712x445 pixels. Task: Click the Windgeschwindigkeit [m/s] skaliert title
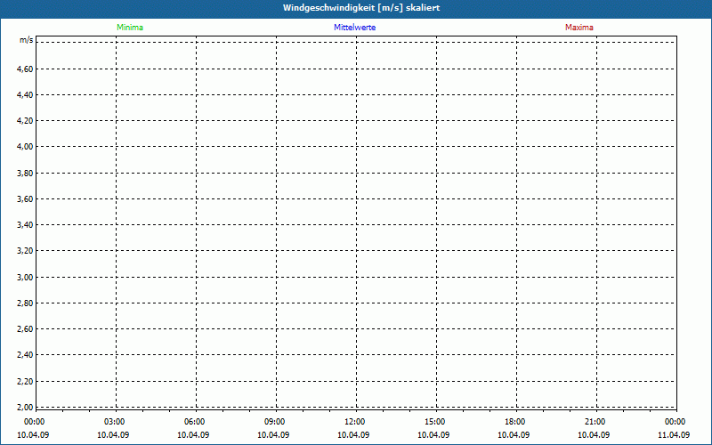pos(361,8)
